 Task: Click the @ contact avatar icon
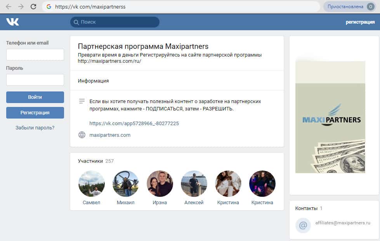(x=303, y=225)
